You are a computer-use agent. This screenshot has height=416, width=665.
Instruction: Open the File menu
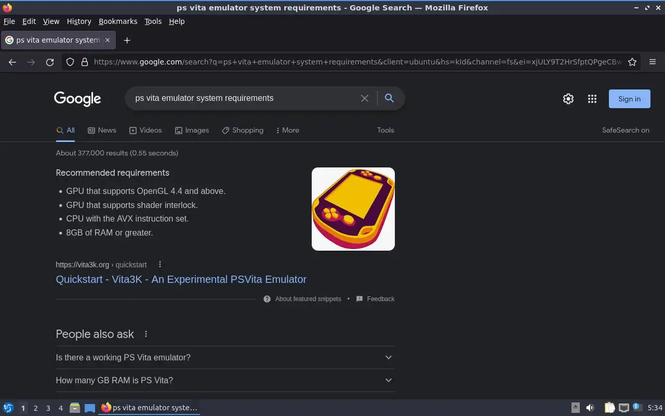pyautogui.click(x=9, y=21)
